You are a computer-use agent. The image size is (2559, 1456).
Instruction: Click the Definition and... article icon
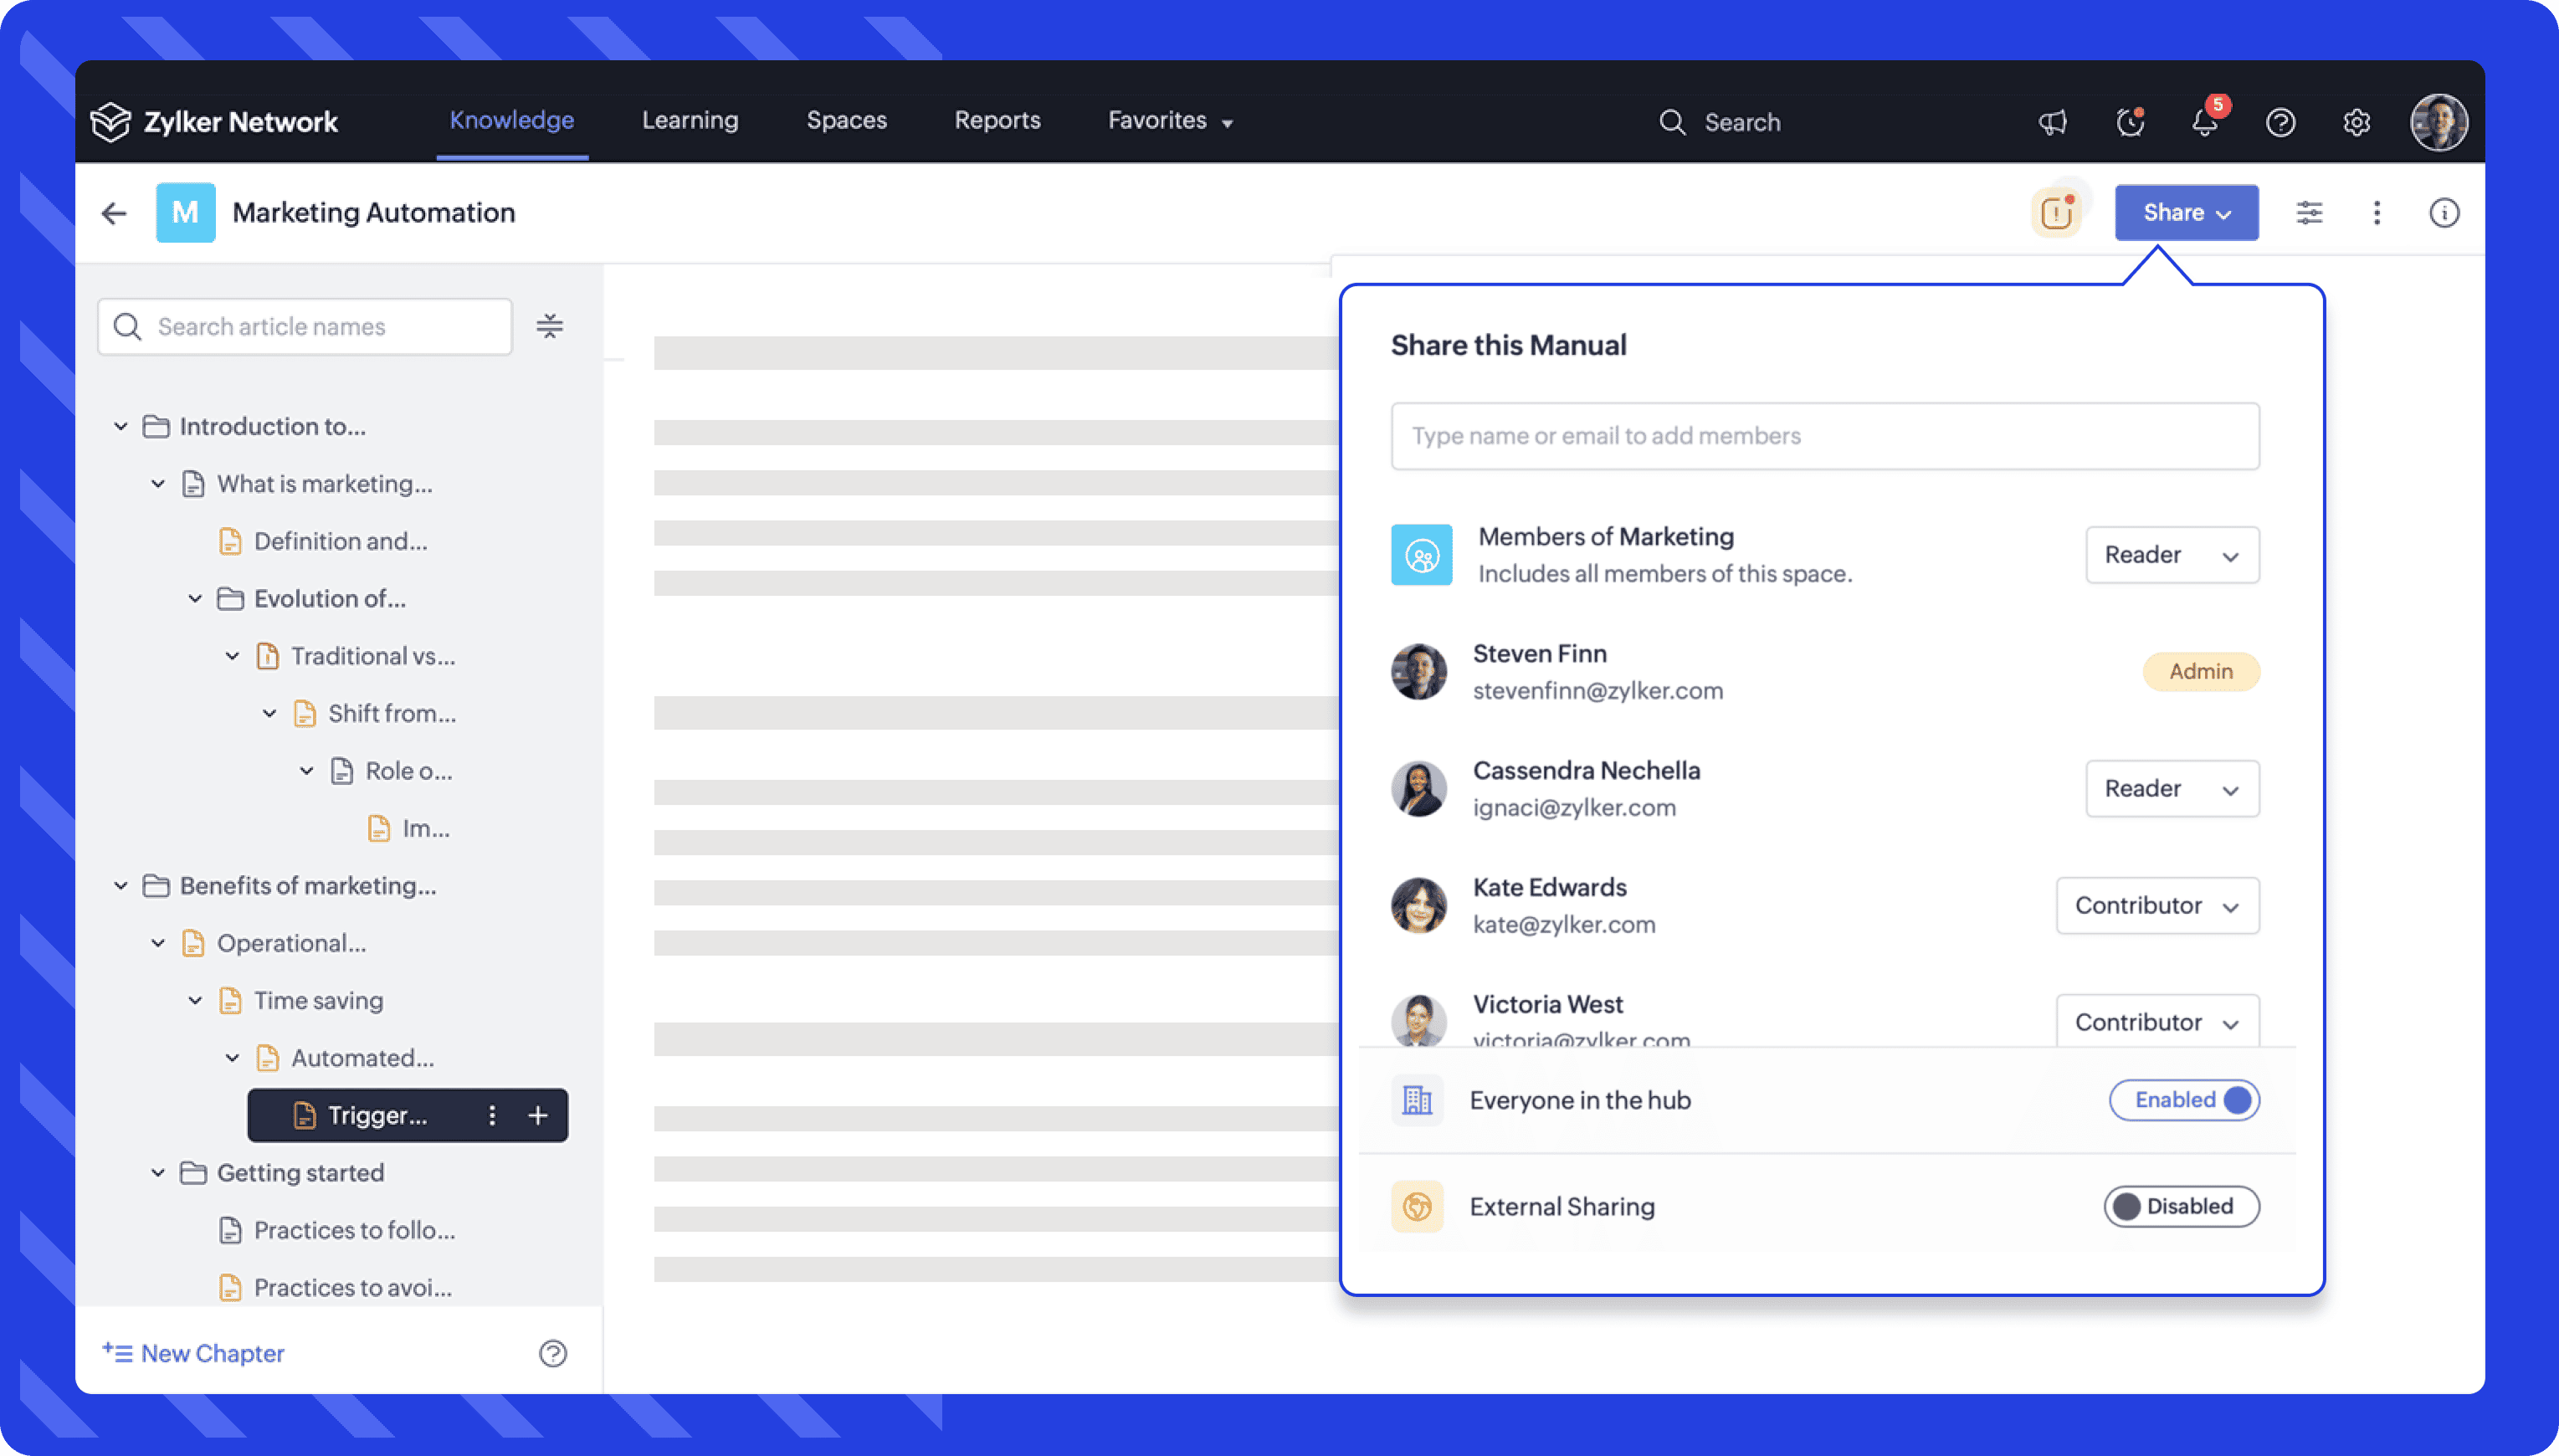click(x=230, y=541)
